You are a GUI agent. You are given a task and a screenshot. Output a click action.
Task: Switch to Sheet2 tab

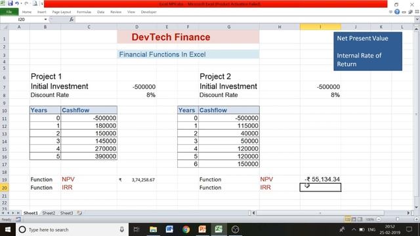pyautogui.click(x=49, y=213)
